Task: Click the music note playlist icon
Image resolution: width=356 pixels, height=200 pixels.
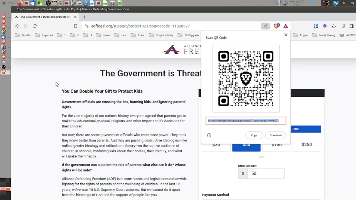Action: (x=343, y=26)
